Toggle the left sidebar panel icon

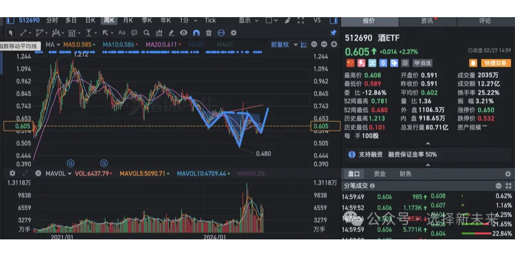pyautogui.click(x=10, y=20)
